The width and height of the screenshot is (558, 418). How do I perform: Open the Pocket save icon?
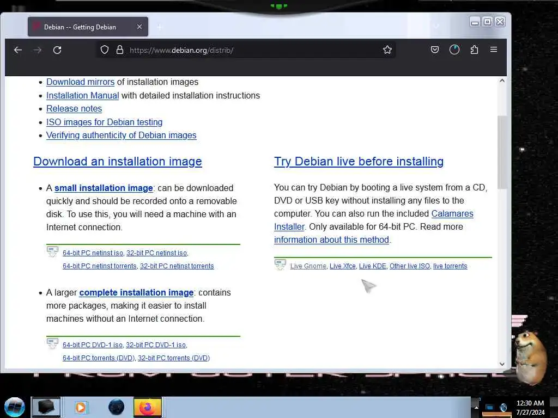coord(435,50)
